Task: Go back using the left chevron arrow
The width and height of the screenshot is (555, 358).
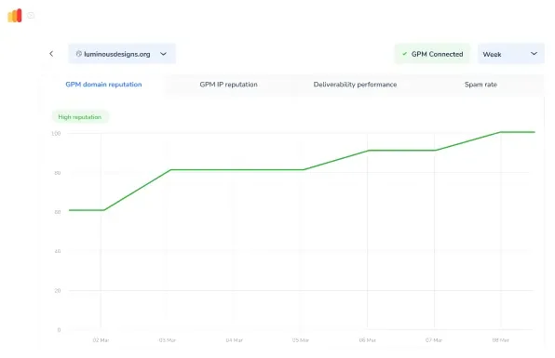Action: 51,54
